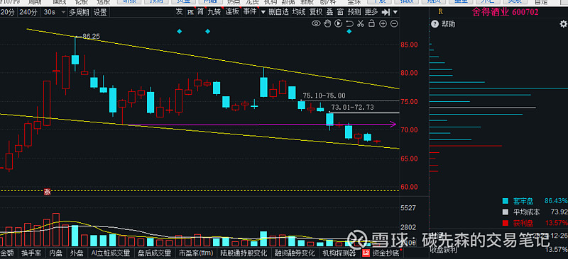Zoom out with the circled minus icon

coord(394,24)
